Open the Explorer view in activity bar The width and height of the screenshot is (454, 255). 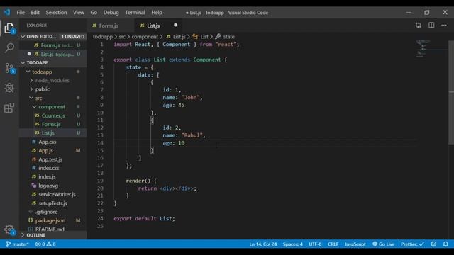(9, 28)
